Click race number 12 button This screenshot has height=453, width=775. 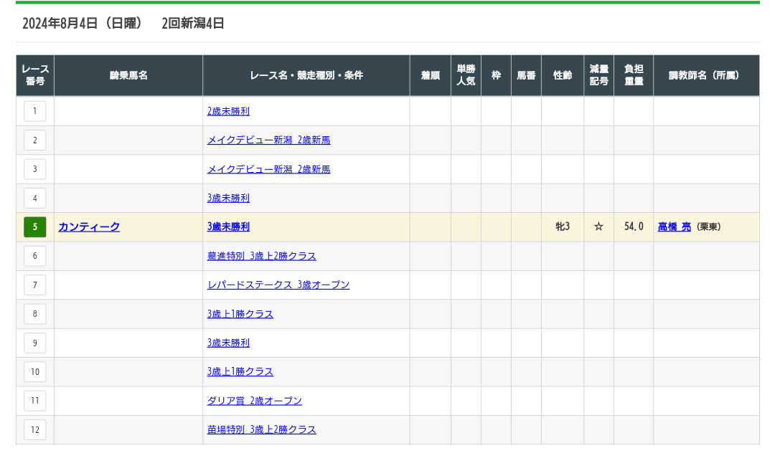[34, 430]
